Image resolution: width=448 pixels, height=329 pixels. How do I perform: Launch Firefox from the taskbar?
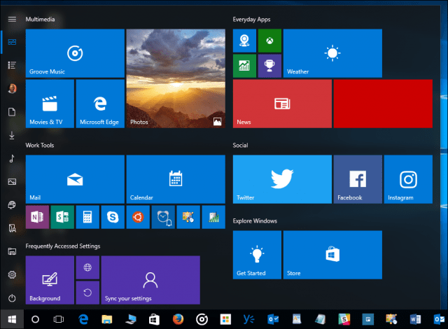178,319
